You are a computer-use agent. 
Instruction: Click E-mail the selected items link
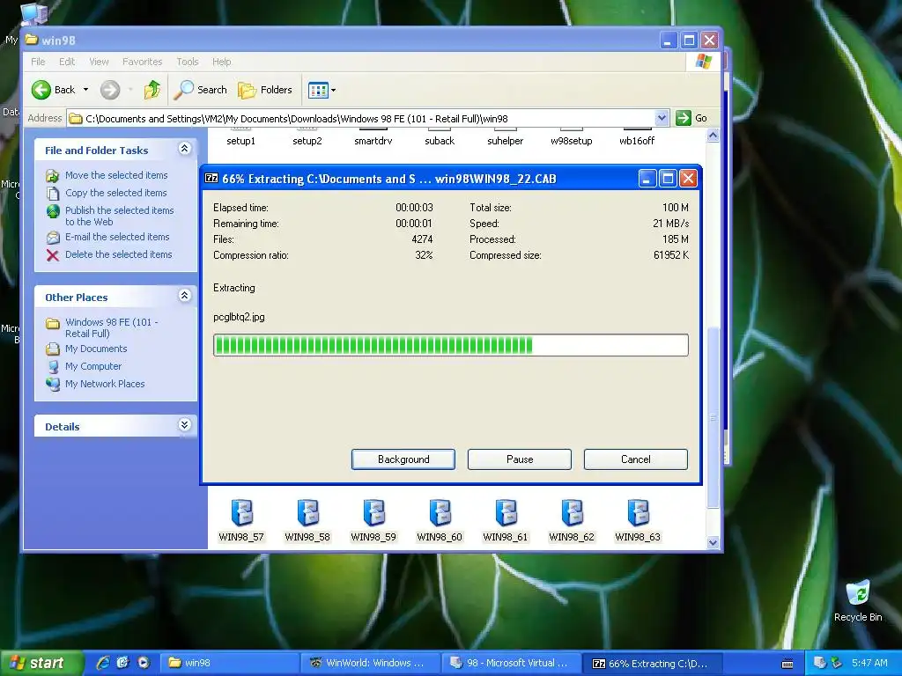coord(117,237)
